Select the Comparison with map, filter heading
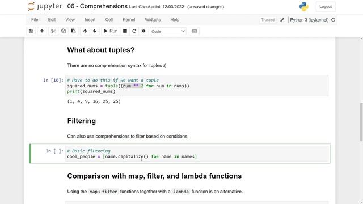The width and height of the screenshot is (363, 204). (x=154, y=176)
